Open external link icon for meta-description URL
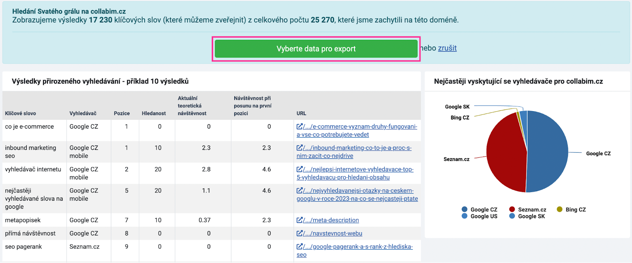Image resolution: width=632 pixels, height=263 pixels. pos(299,220)
